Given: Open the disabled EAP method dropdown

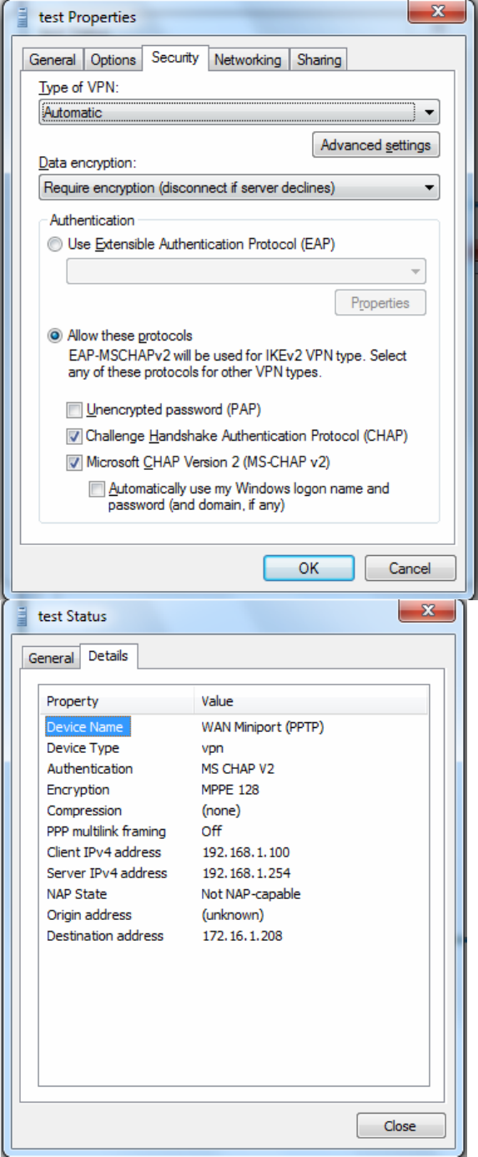Looking at the screenshot, I should pyautogui.click(x=246, y=271).
